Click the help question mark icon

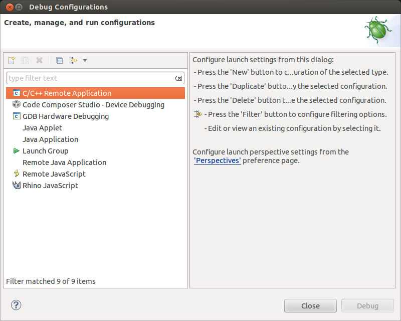click(16, 305)
